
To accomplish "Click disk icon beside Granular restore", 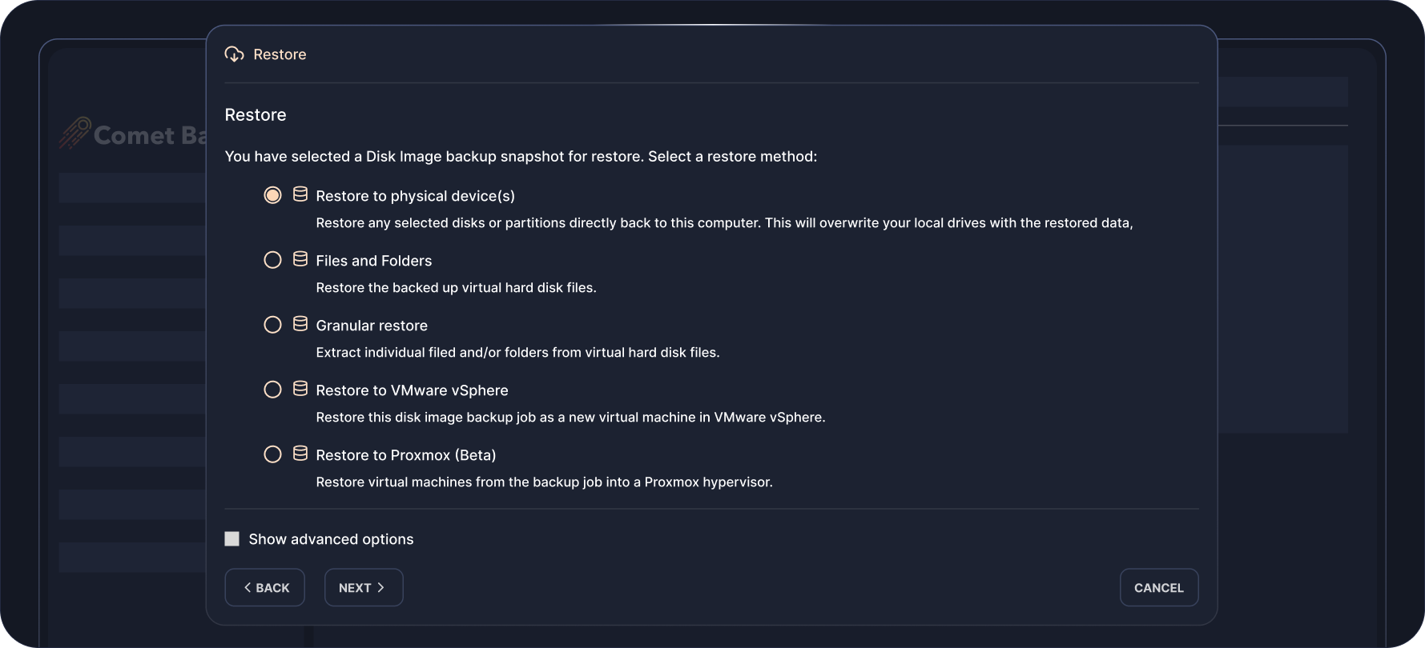I will pos(300,324).
